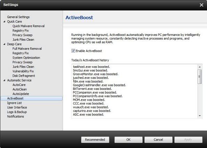Click the history list scrollbar thumb
Image resolution: width=207 pixels, height=148 pixels.
coord(200,77)
